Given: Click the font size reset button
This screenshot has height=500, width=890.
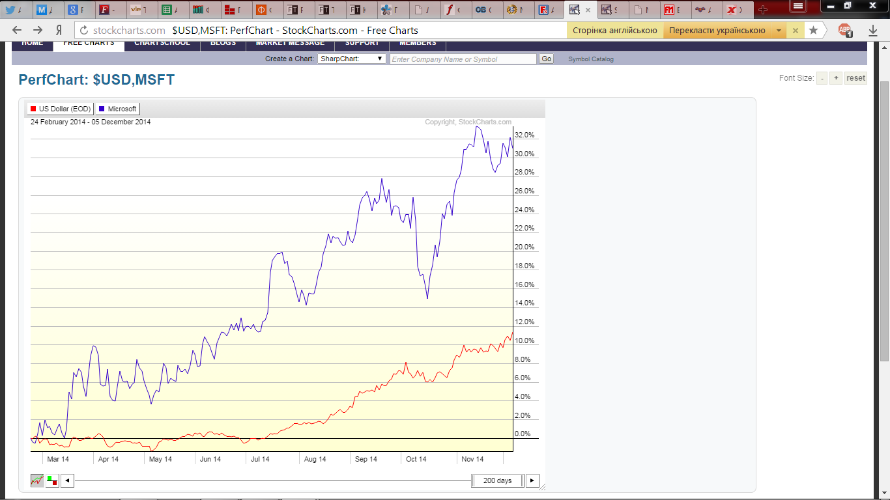Looking at the screenshot, I should point(855,78).
